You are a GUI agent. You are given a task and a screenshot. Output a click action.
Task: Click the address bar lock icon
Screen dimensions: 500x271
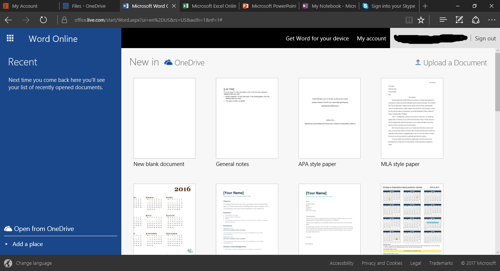tap(64, 20)
